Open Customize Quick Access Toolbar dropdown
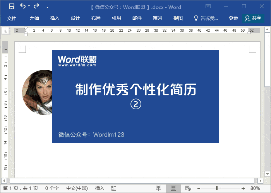Screen dimensions: 271x193 click(47, 7)
